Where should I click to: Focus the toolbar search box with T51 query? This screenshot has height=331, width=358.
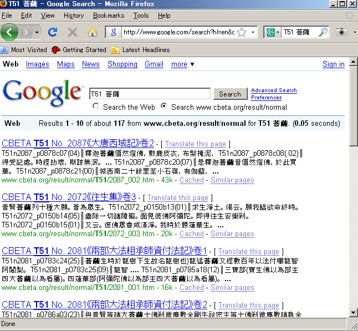(300, 32)
